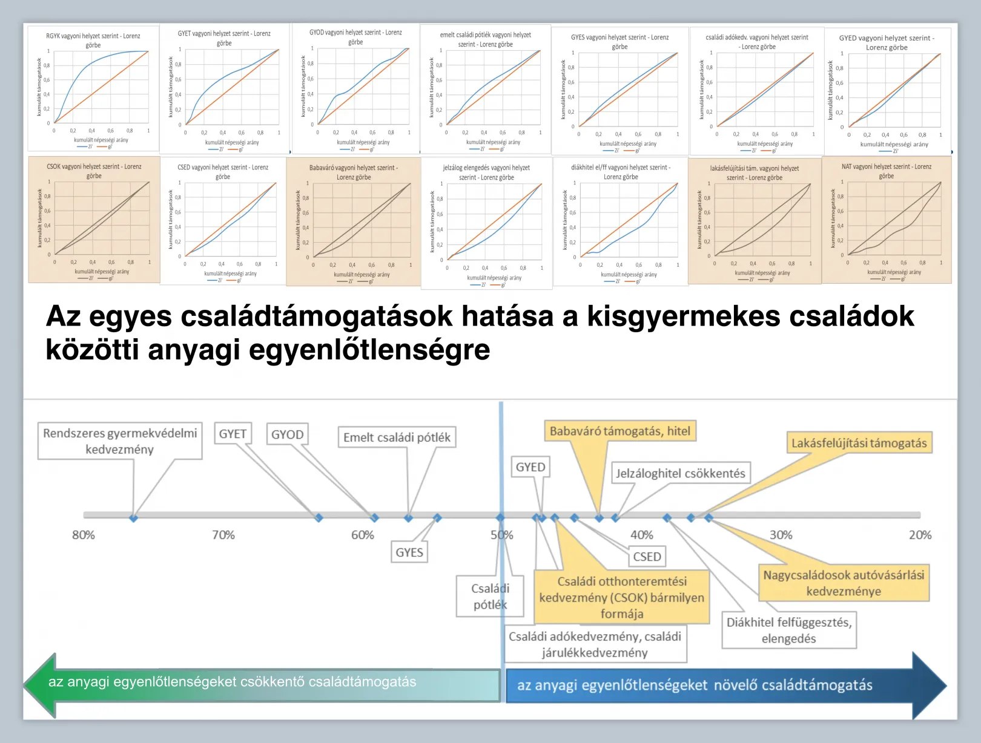This screenshot has height=743, width=981.
Task: Select the RGYK Lorenz görbe chart
Action: 93,88
